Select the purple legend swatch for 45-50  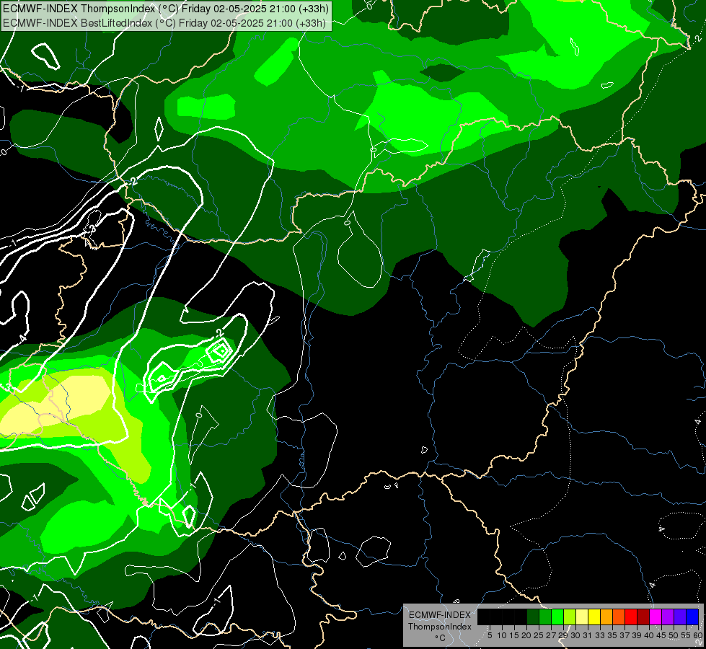(x=668, y=617)
